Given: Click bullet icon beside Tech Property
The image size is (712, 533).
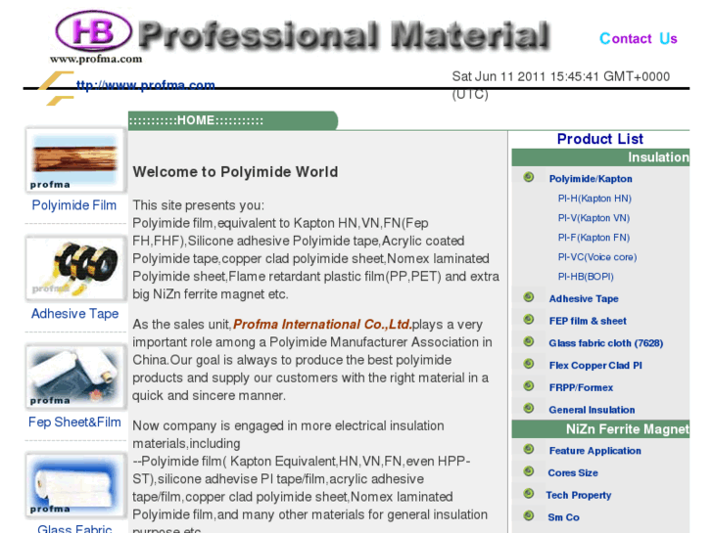Looking at the screenshot, I should point(529,494).
